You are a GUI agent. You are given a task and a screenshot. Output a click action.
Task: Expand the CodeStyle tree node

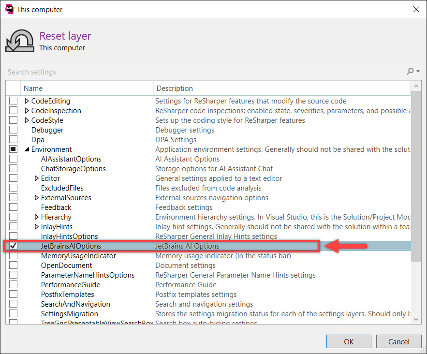point(27,120)
